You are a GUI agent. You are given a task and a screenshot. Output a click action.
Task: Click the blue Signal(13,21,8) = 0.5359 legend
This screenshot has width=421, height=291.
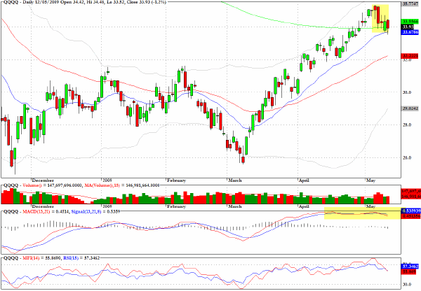point(95,211)
